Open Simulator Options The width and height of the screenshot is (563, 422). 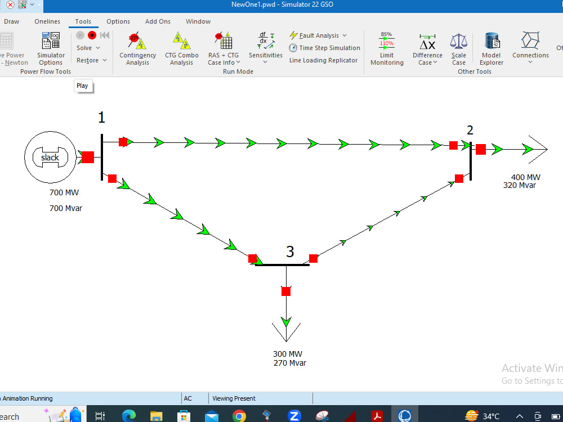pyautogui.click(x=51, y=49)
